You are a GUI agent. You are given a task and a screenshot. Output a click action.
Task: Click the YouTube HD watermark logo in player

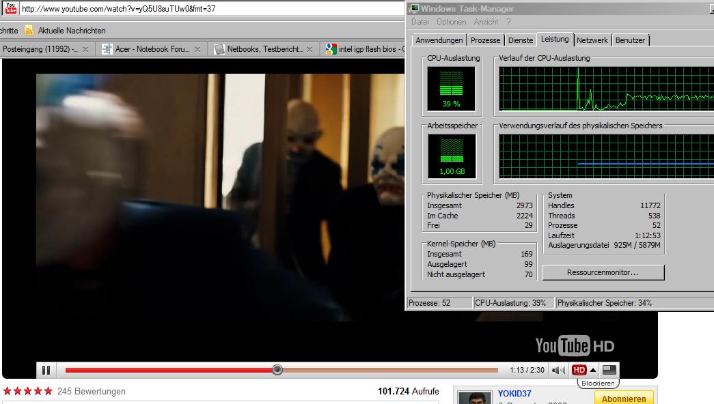pyautogui.click(x=575, y=346)
